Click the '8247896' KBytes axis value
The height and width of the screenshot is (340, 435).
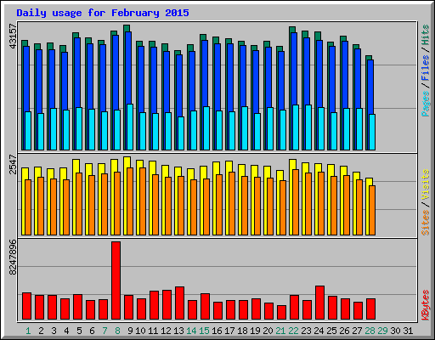click(13, 258)
